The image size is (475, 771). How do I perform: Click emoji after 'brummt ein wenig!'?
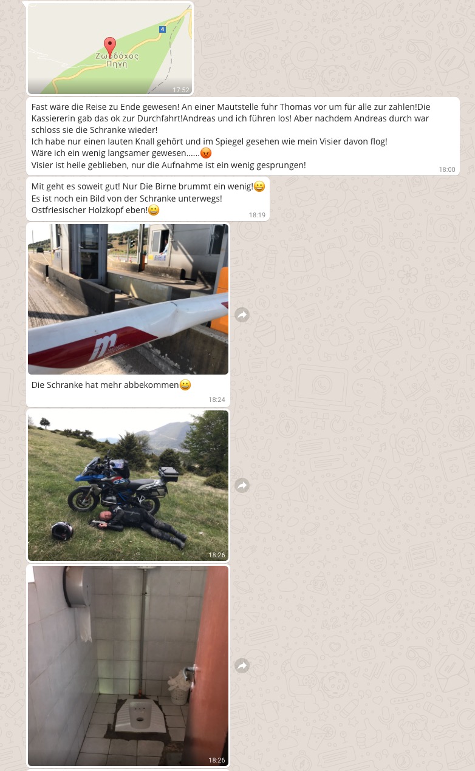[x=259, y=187]
